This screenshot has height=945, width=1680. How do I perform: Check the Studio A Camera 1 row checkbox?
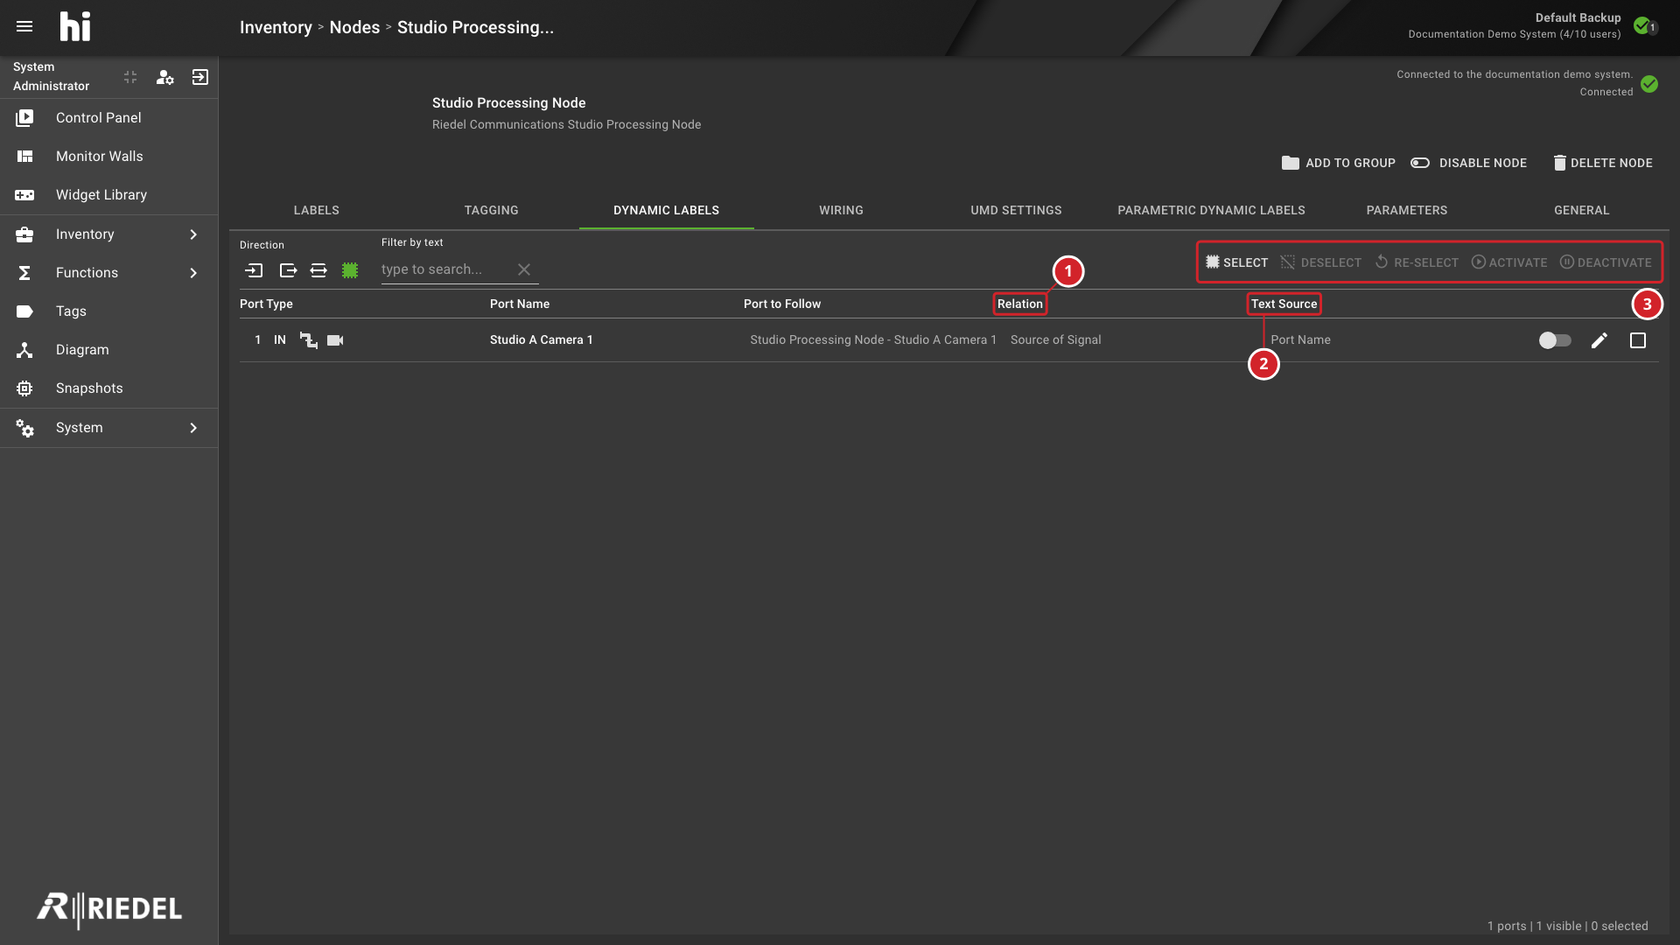coord(1638,340)
